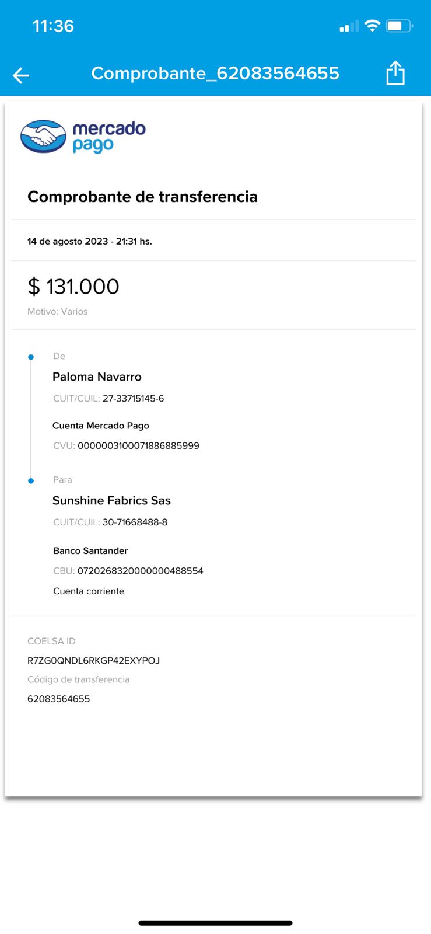This screenshot has width=431, height=934.
Task: Tap the share icon in header
Action: (x=395, y=74)
